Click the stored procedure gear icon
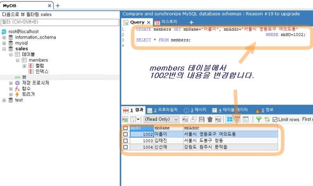 point(17,83)
